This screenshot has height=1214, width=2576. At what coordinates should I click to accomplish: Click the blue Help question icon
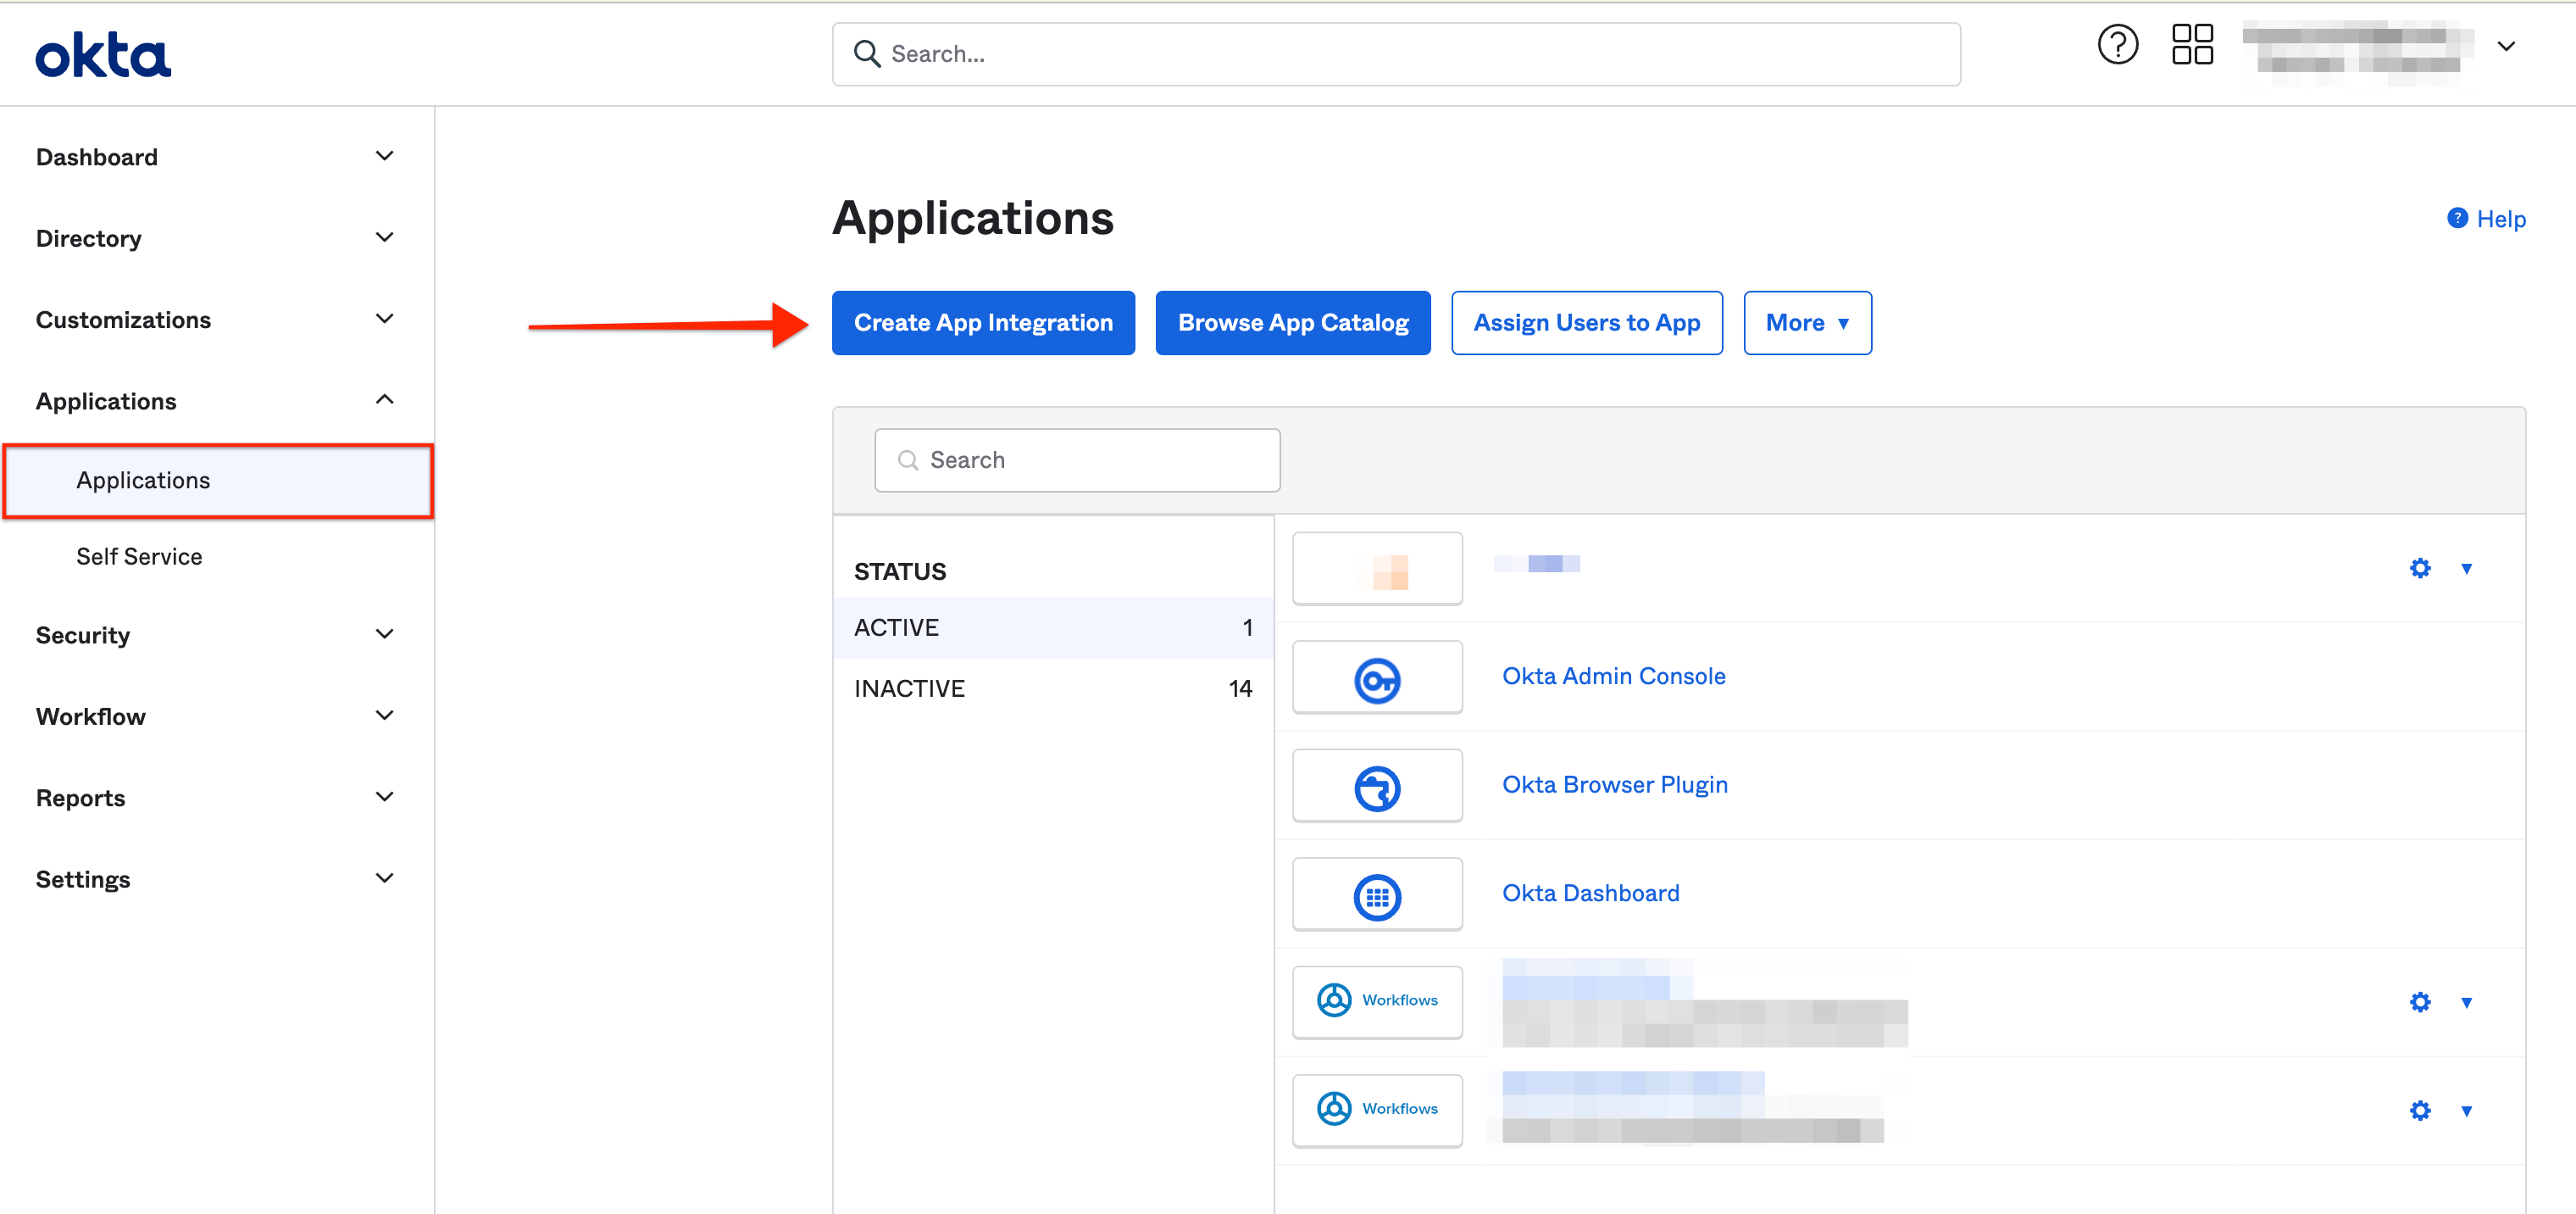[x=2457, y=218]
